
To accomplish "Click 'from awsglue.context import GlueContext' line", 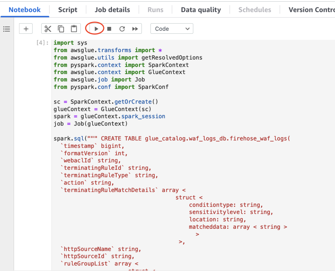I will (x=119, y=72).
